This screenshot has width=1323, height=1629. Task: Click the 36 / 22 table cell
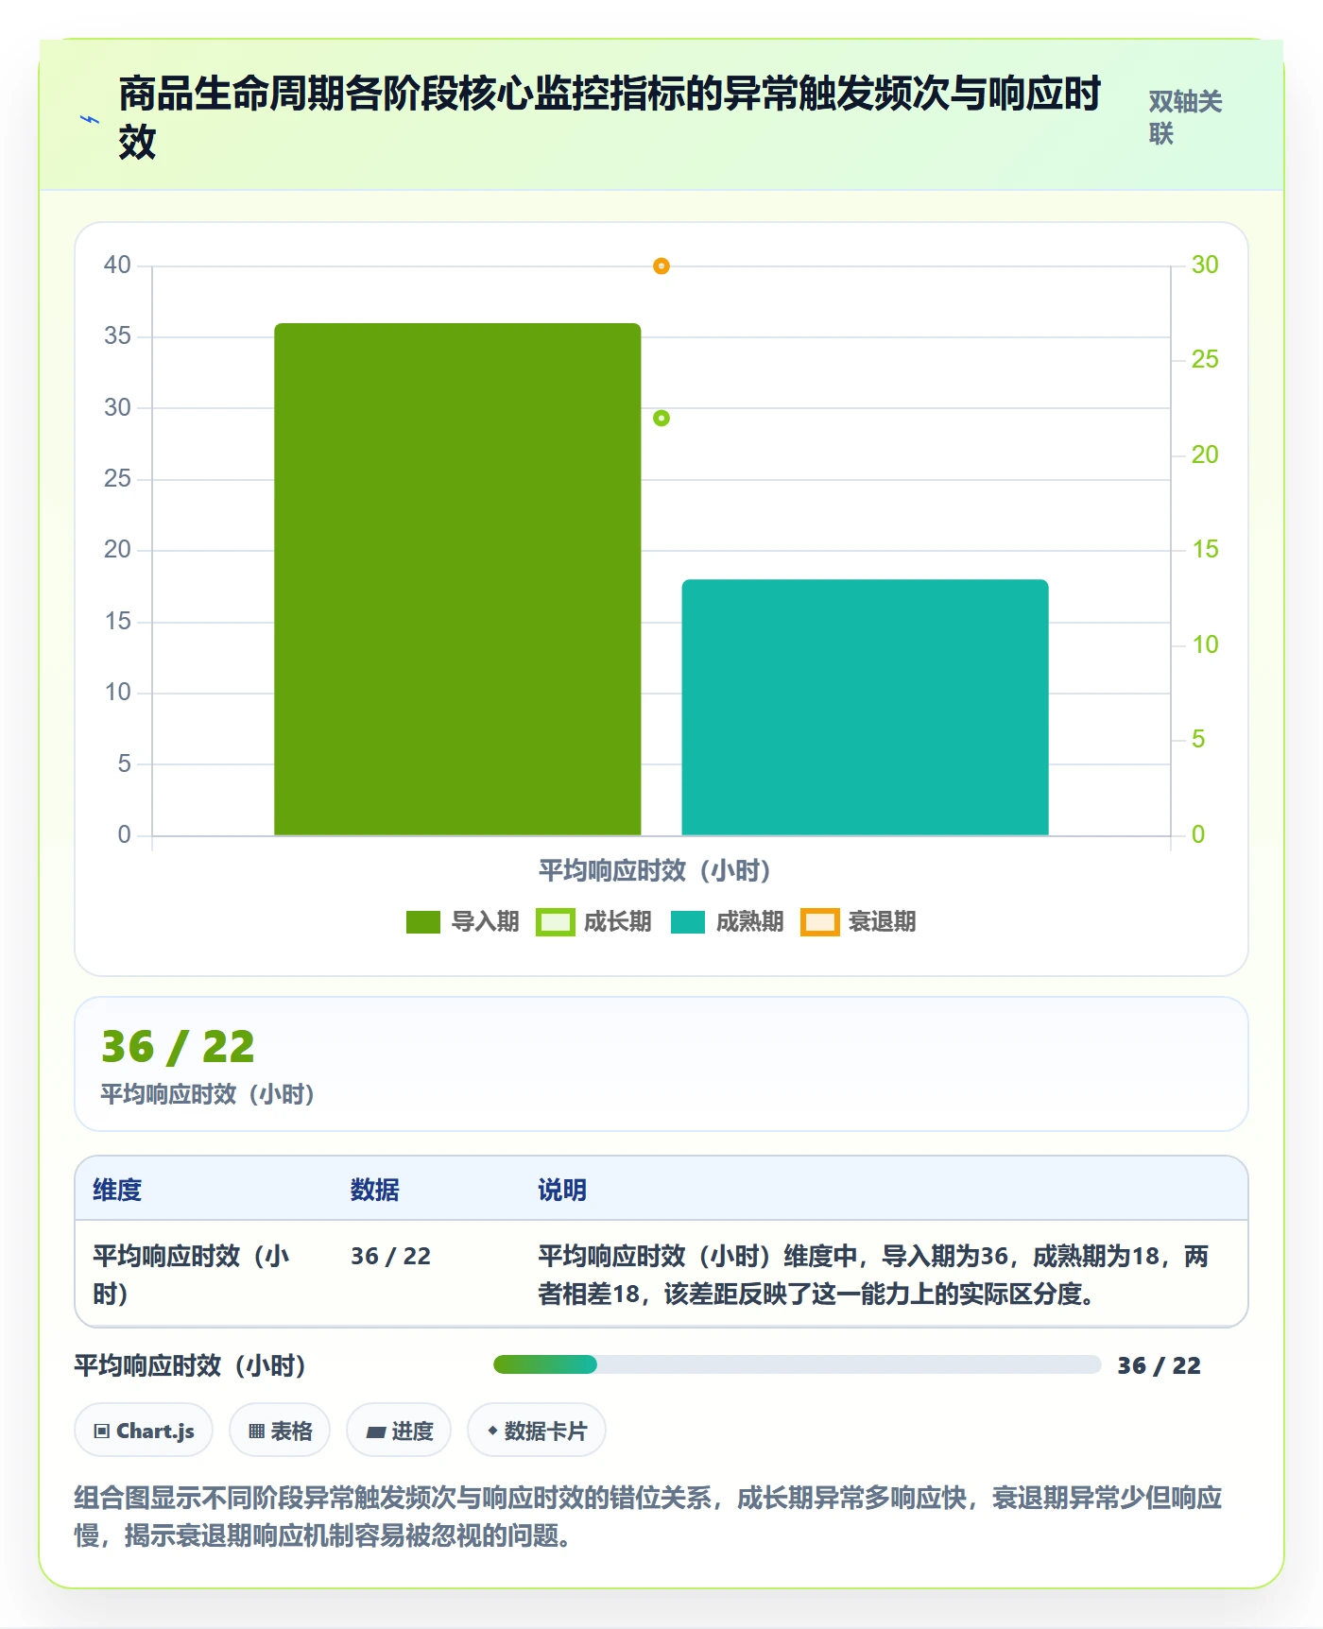pyautogui.click(x=390, y=1256)
